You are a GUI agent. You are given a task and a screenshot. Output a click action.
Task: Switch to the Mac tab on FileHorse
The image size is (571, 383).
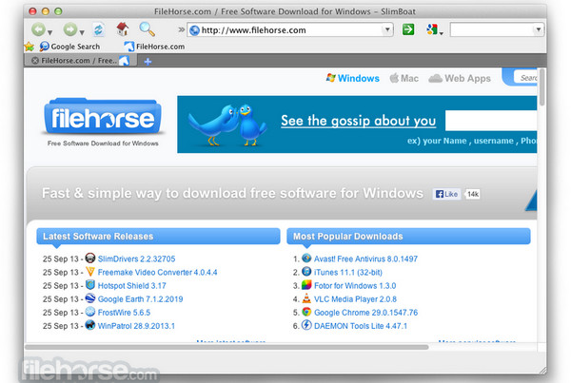[x=404, y=78]
